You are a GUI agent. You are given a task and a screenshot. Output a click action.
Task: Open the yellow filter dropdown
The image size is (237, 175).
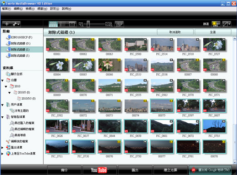[x=216, y=24]
